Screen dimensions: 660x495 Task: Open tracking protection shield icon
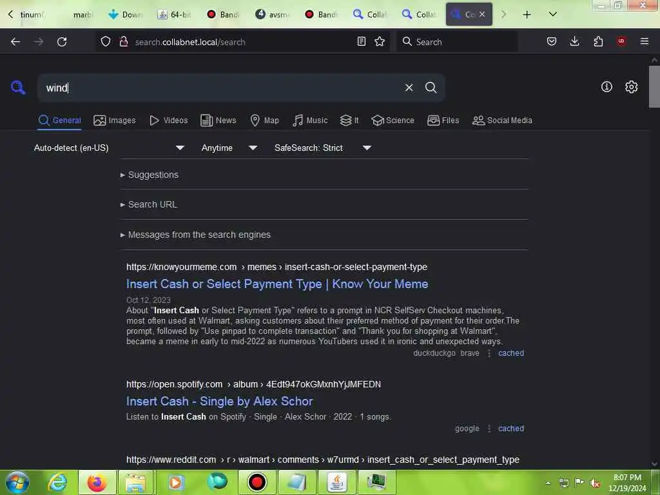pyautogui.click(x=106, y=42)
